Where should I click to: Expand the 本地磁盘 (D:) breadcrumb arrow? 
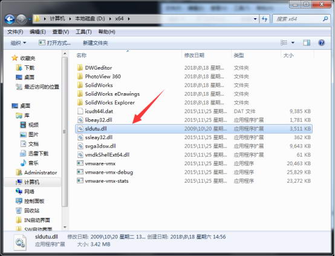pos(110,19)
